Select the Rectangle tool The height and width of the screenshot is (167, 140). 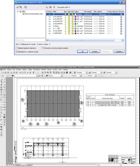[x=4, y=90]
